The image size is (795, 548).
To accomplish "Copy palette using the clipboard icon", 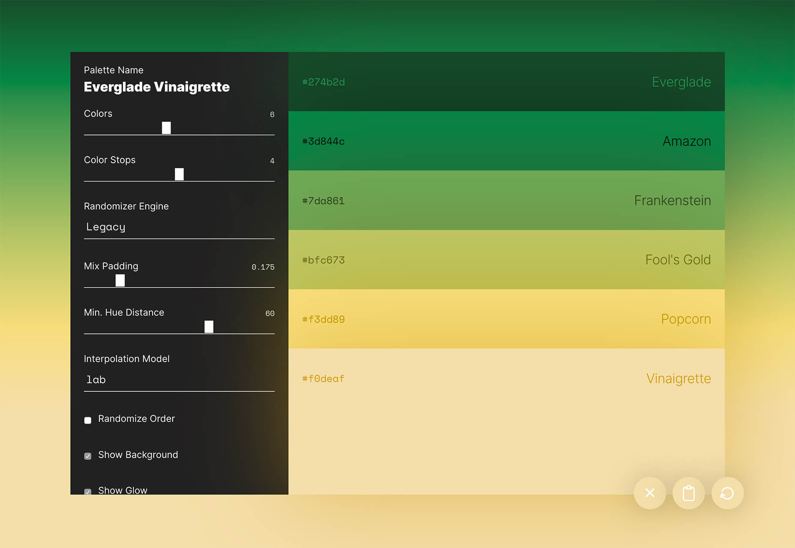I will click(689, 493).
